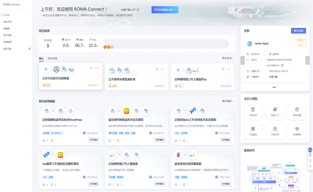
Task: Open 常见问题 question tile
Action: click(x=297, y=112)
